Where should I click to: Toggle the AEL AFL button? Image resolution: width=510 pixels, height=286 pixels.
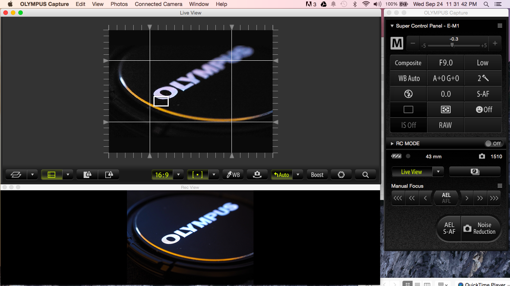coord(446,198)
